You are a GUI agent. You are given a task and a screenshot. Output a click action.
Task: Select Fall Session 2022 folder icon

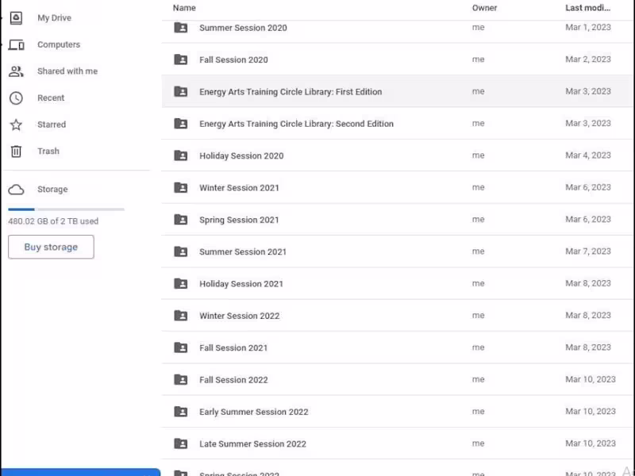pos(181,379)
